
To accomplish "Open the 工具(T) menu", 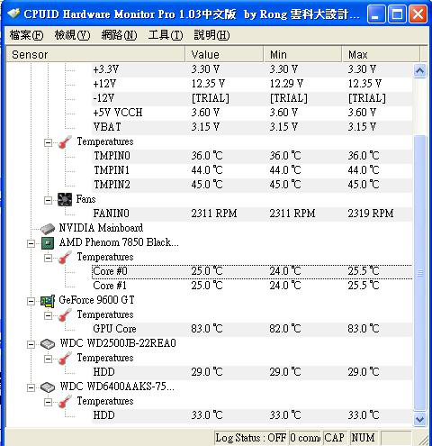I will coord(166,35).
